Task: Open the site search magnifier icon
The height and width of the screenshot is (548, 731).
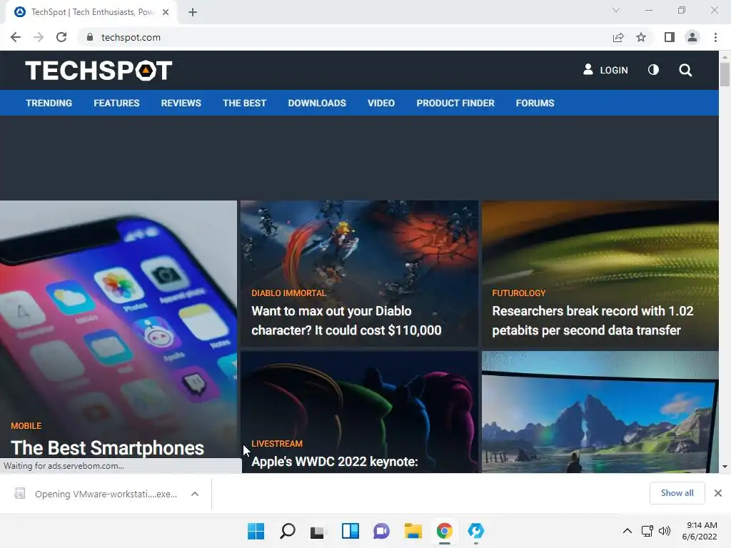Action: pos(685,70)
